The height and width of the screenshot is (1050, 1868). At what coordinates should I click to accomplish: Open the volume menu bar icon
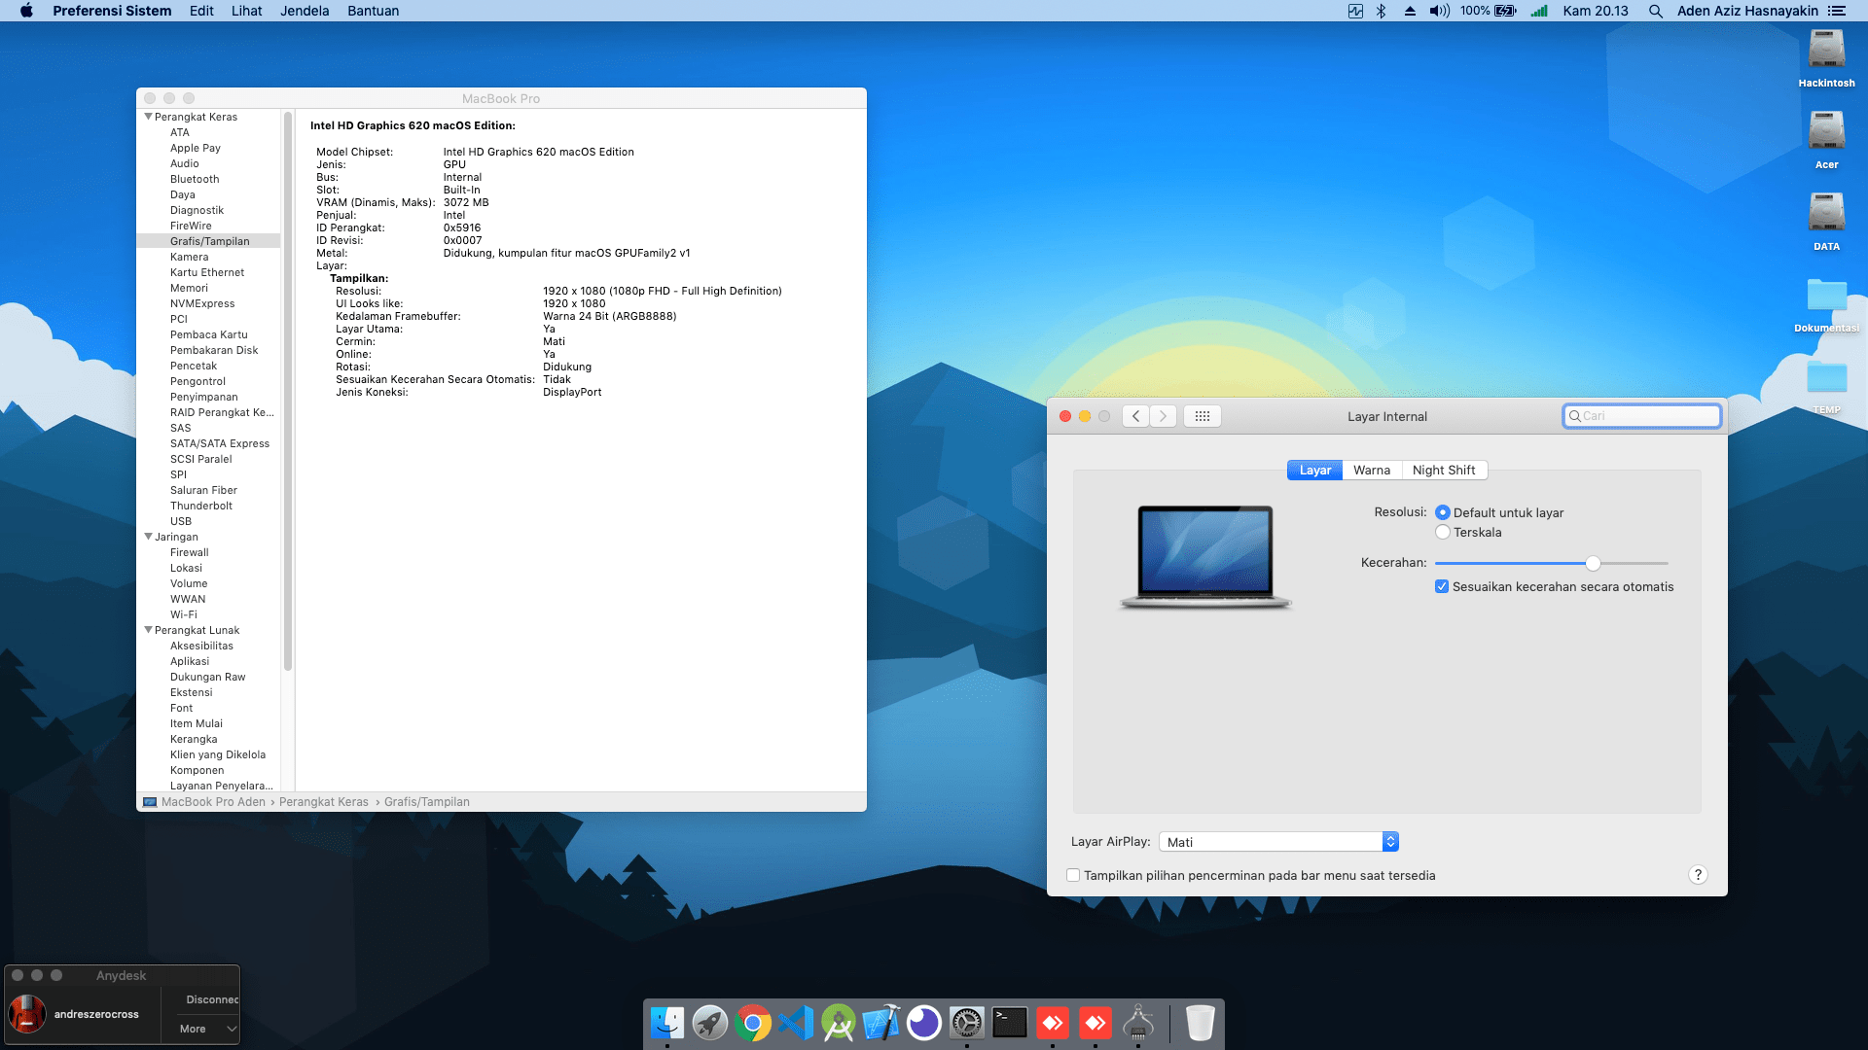click(x=1439, y=11)
